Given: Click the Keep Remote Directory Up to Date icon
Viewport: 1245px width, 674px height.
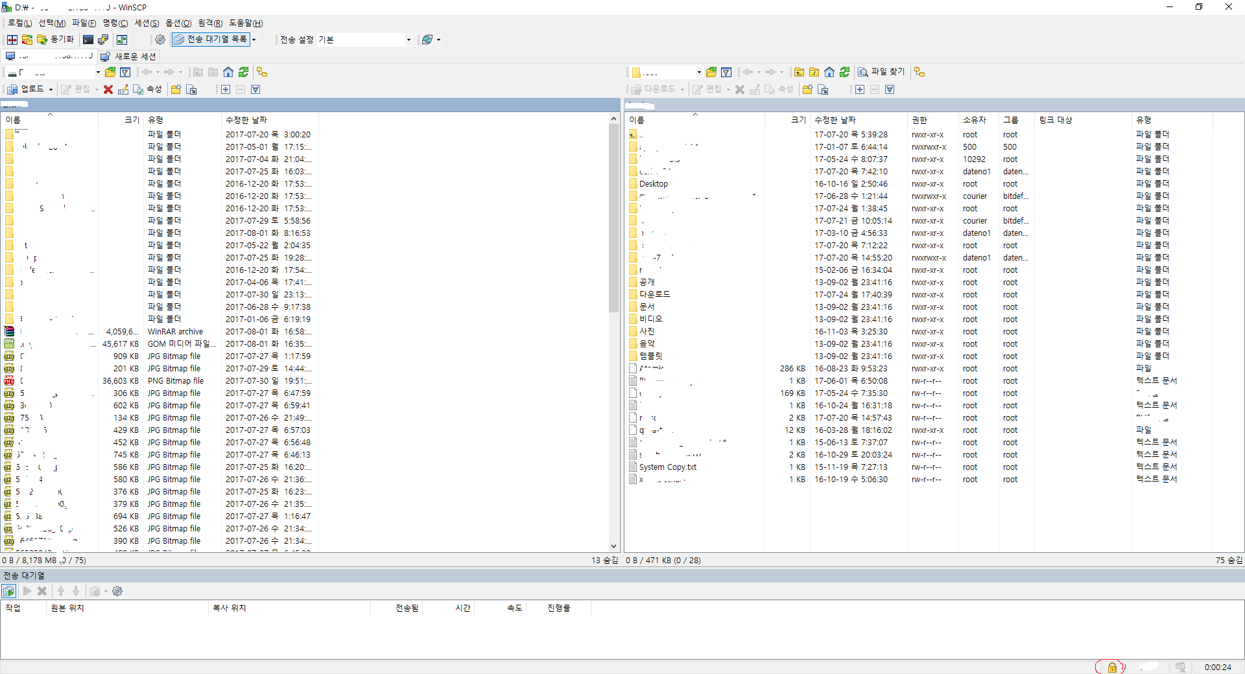Looking at the screenshot, I should click(x=122, y=40).
